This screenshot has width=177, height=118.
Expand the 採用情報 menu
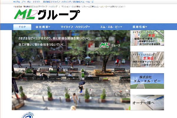pos(140,27)
